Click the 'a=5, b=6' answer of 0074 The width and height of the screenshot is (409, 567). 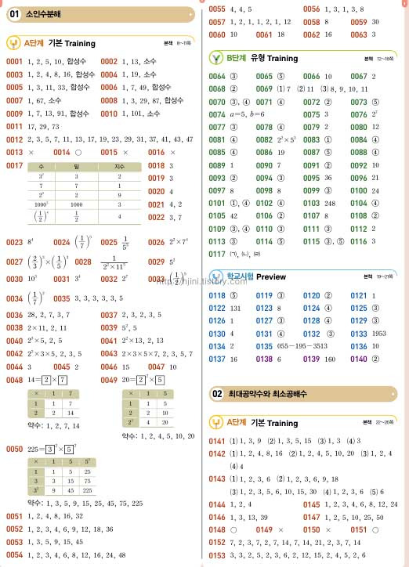248,114
